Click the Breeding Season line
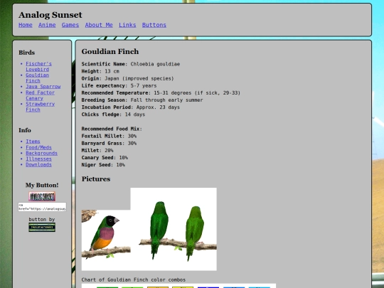Screen dimensions: 384x288 point(142,100)
